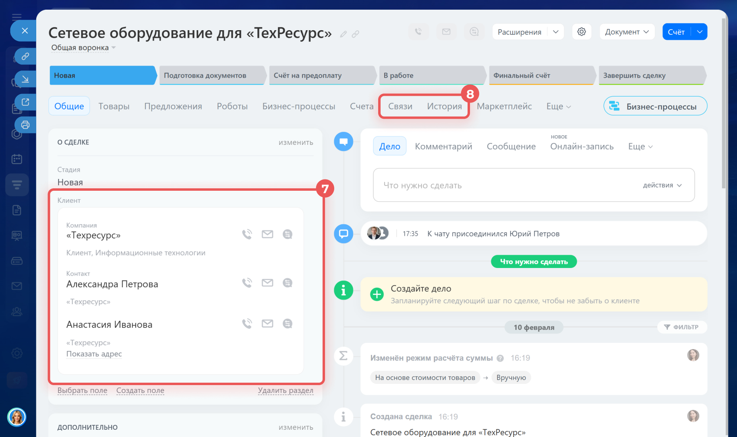
Task: Close the deal card with X button
Action: (x=25, y=31)
